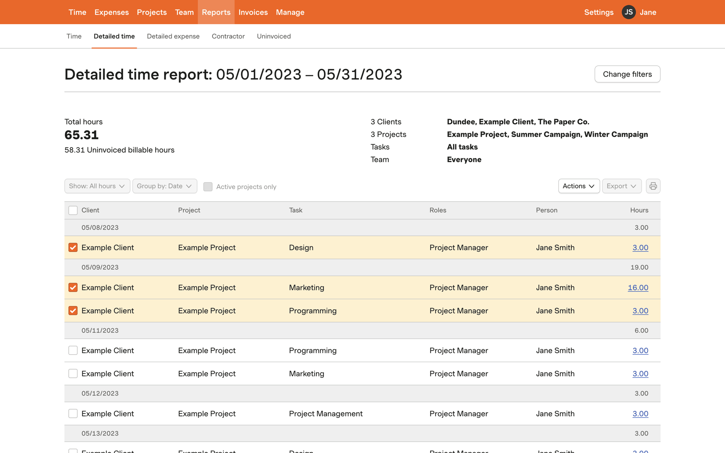The height and width of the screenshot is (453, 725).
Task: Click the Client column header
Action: [90, 210]
